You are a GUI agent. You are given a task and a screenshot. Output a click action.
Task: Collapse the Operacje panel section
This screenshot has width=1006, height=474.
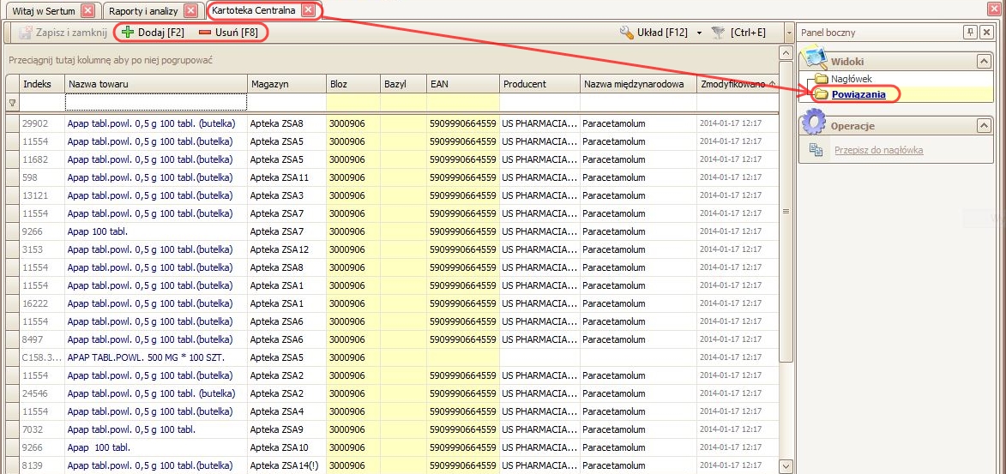click(x=983, y=126)
